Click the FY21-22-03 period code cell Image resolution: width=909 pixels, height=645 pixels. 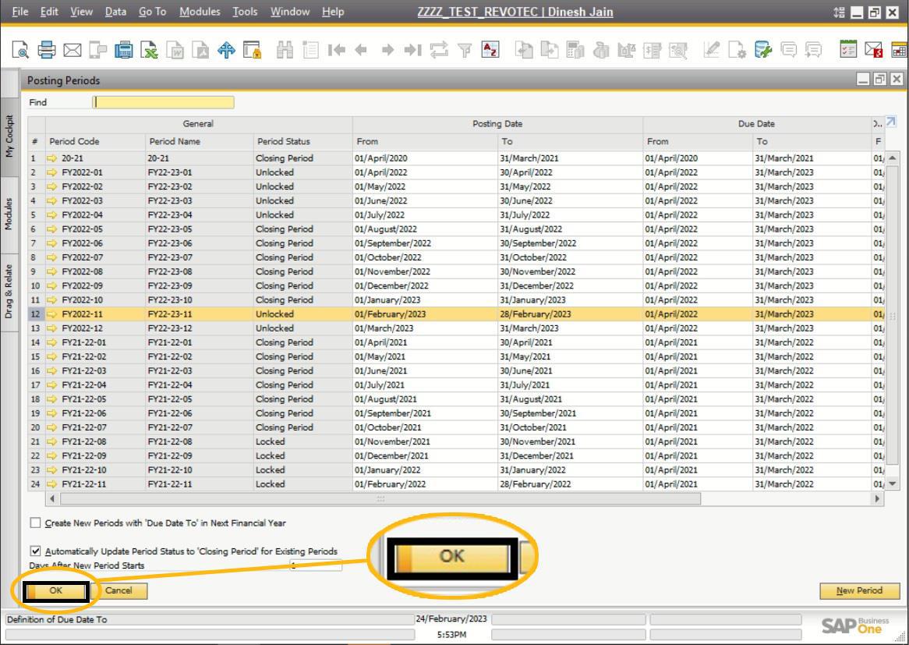pyautogui.click(x=96, y=370)
